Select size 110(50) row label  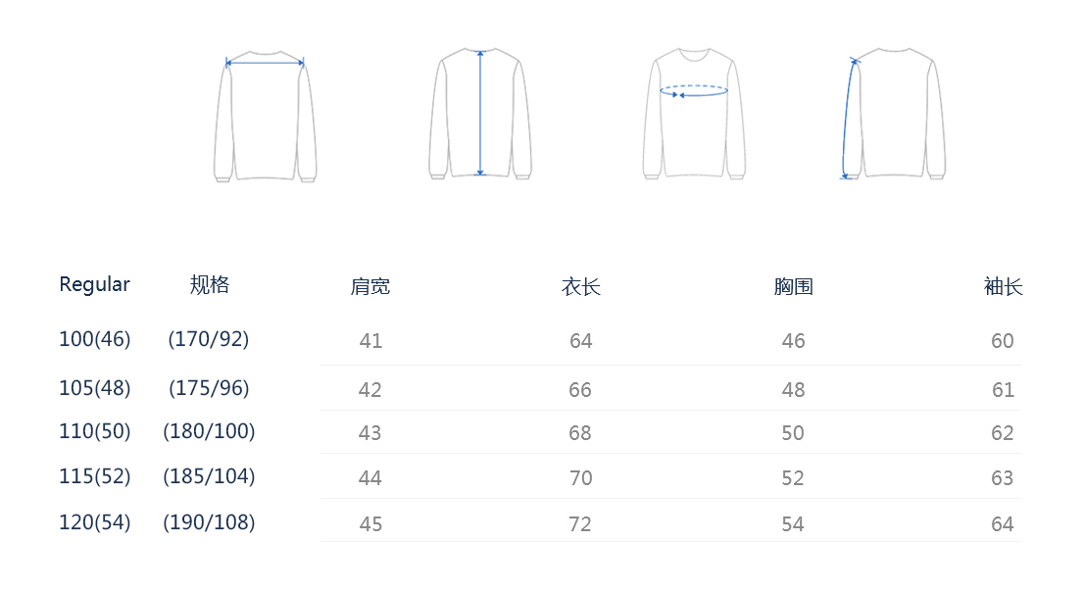pyautogui.click(x=94, y=431)
